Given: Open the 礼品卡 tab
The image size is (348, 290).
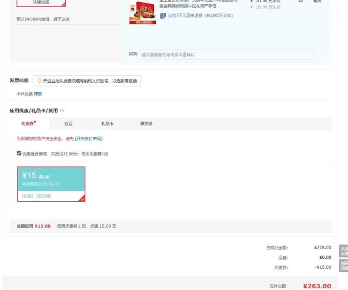Looking at the screenshot, I should click(x=107, y=124).
